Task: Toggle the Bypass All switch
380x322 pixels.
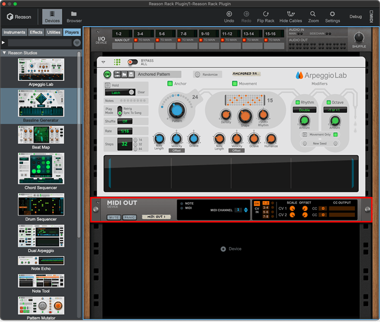Action: [x=133, y=62]
